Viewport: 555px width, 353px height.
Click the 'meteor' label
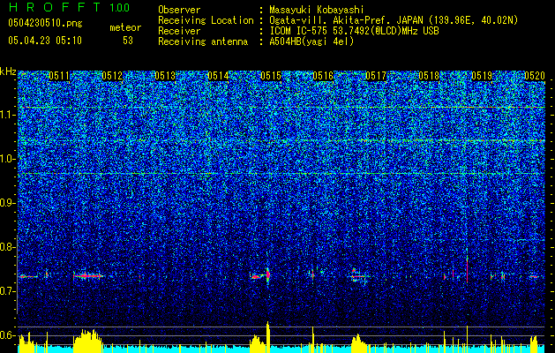point(125,27)
